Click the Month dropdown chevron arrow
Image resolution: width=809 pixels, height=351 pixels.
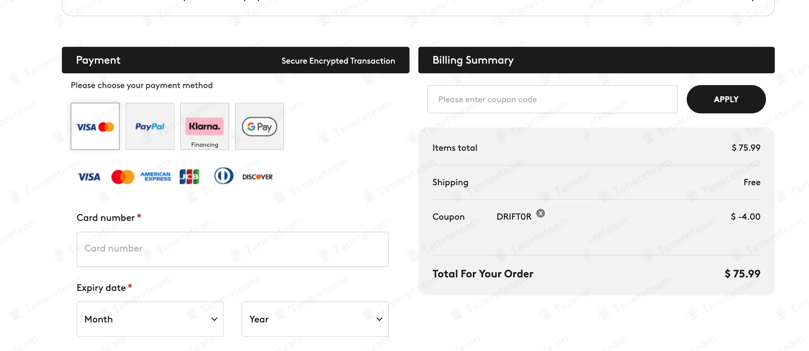pyautogui.click(x=214, y=319)
